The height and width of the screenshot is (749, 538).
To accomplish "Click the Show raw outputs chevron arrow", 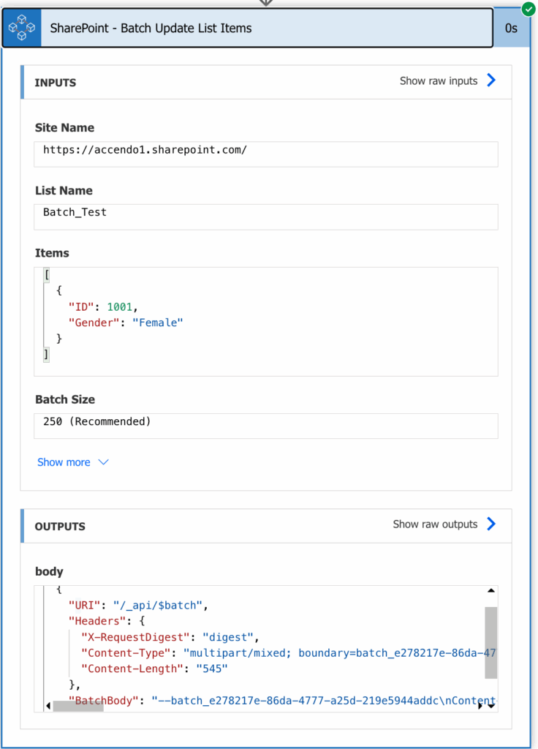I will pos(491,524).
